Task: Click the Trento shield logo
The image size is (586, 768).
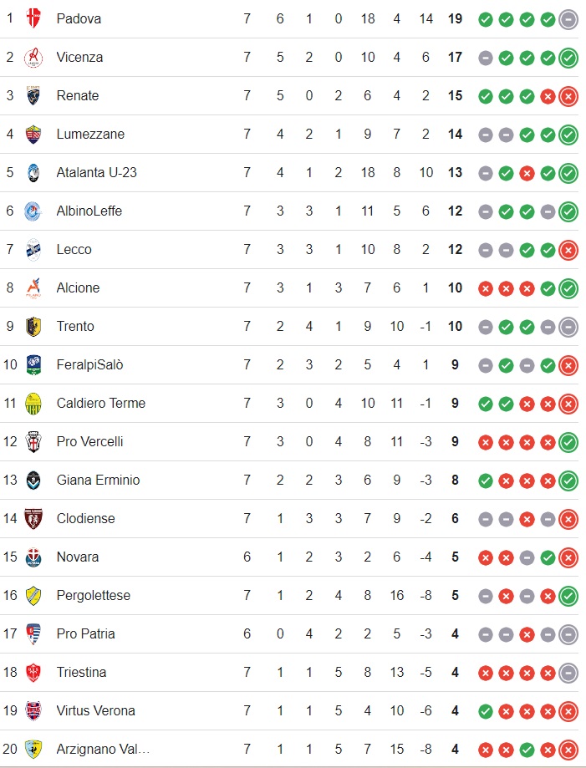Action: (x=33, y=326)
